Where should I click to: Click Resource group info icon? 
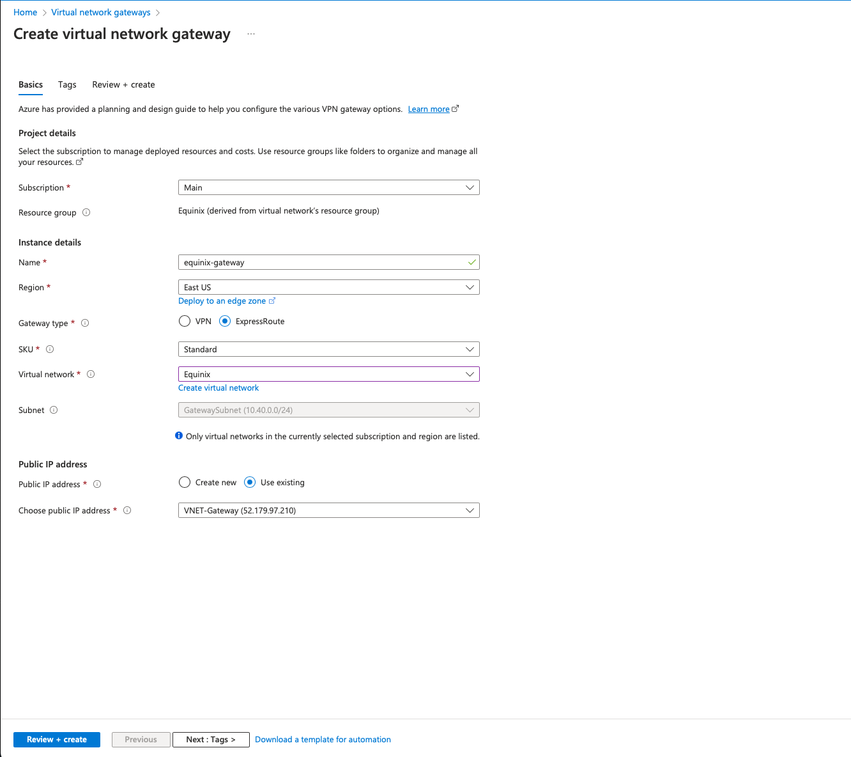86,212
